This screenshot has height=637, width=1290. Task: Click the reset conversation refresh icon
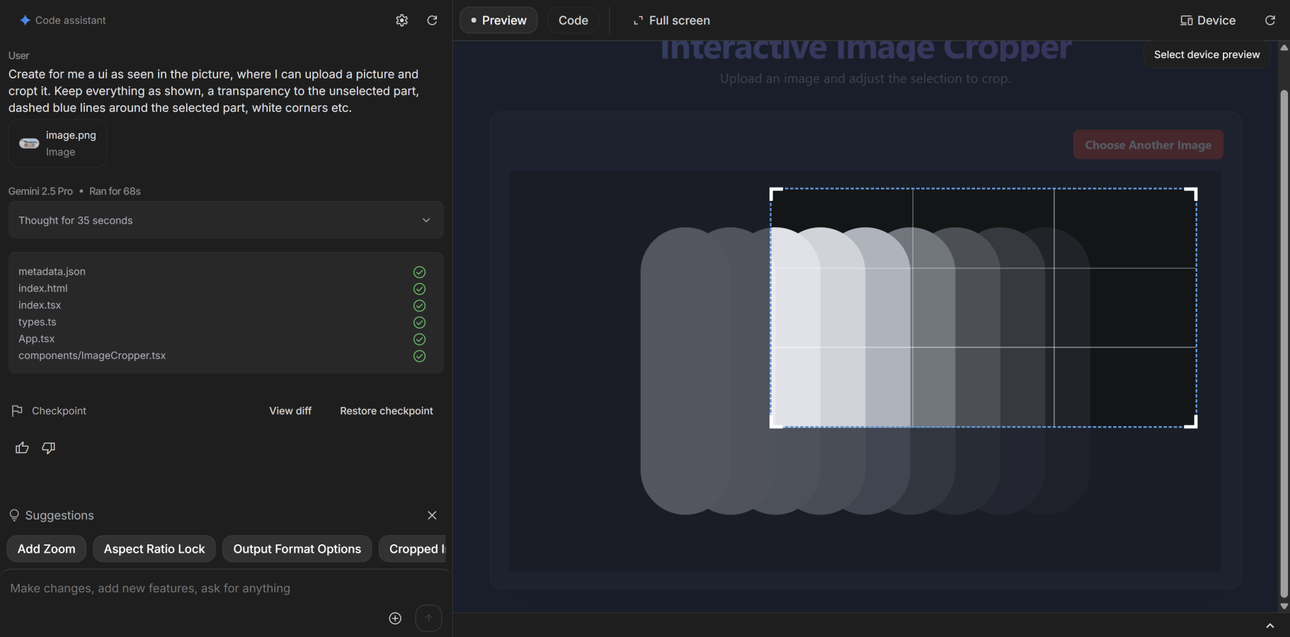pyautogui.click(x=432, y=21)
